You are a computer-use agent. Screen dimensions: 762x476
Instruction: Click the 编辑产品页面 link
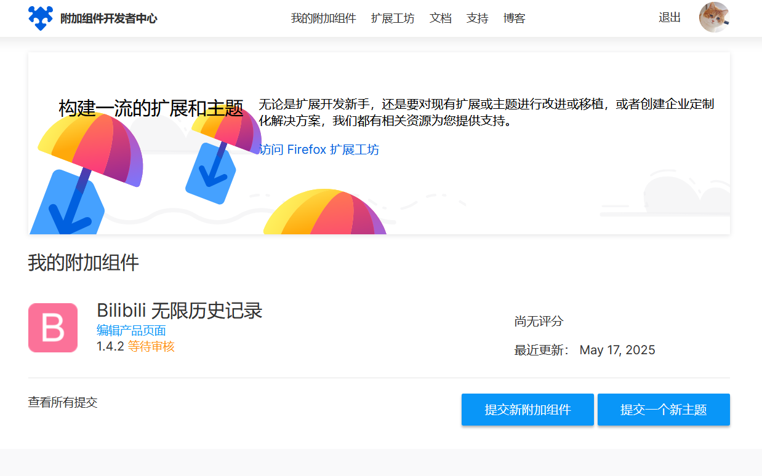[x=131, y=331]
